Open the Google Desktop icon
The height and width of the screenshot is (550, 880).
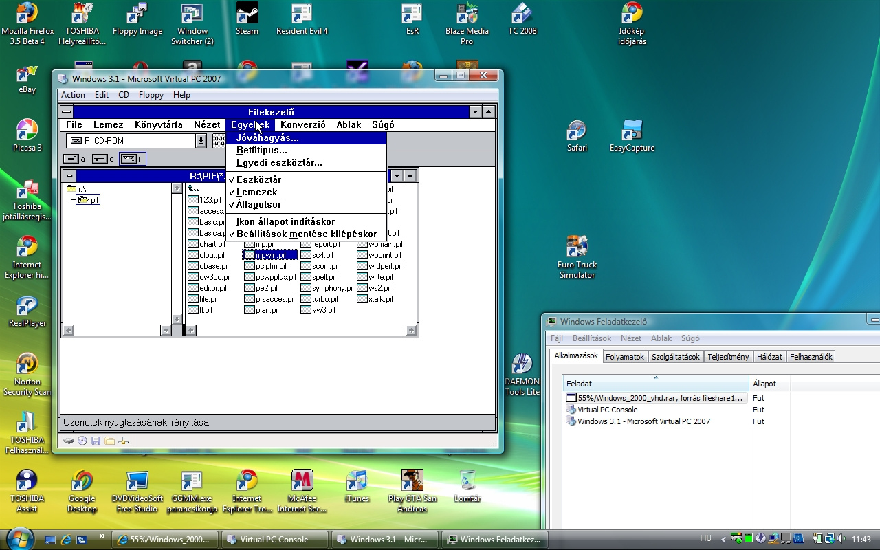click(x=82, y=492)
